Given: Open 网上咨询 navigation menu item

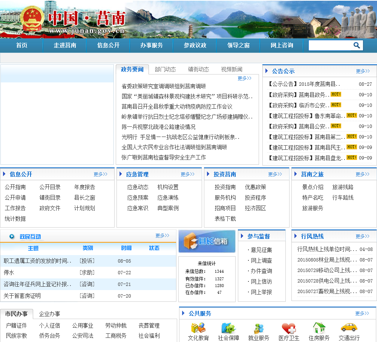Looking at the screenshot, I should click(x=282, y=45).
